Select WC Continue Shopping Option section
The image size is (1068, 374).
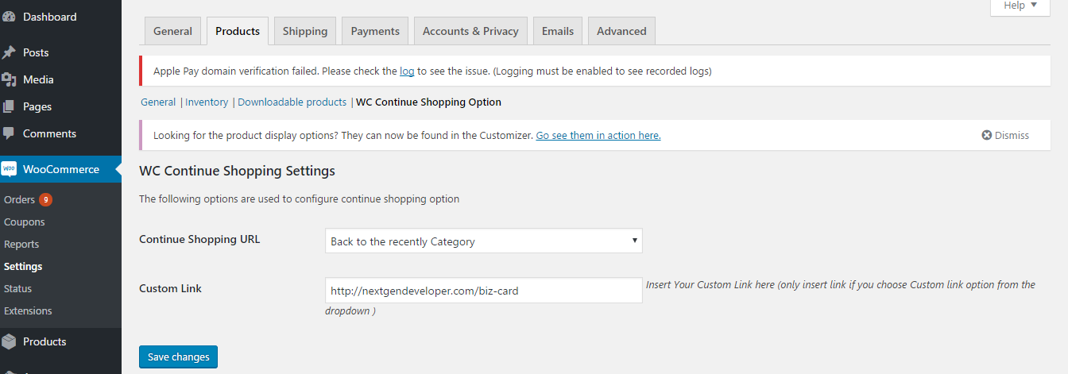[428, 102]
